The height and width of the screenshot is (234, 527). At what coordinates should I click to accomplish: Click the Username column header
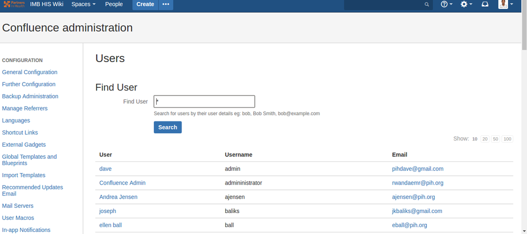(238, 155)
